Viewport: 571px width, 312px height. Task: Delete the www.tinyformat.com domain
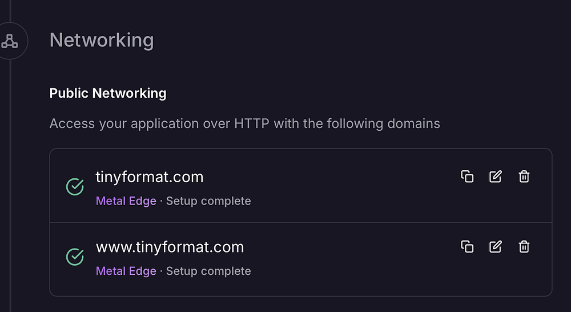coord(524,246)
